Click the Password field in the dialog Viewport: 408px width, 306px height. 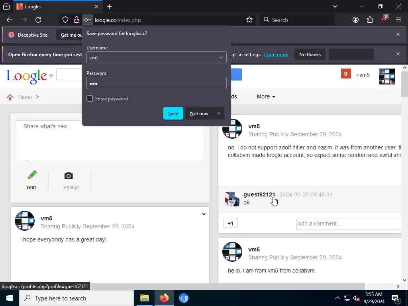tap(156, 83)
